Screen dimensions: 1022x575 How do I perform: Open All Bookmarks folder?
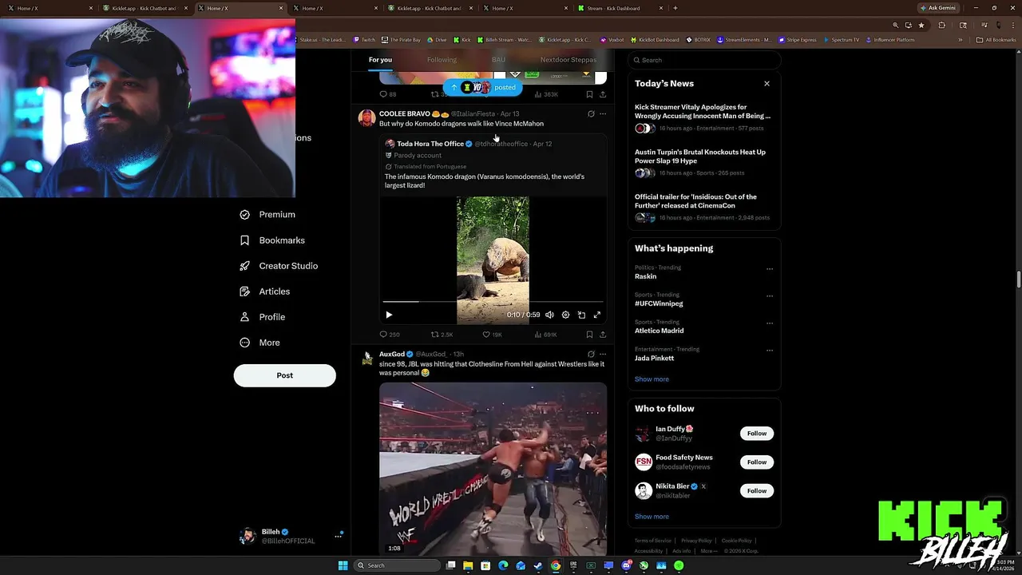[996, 40]
